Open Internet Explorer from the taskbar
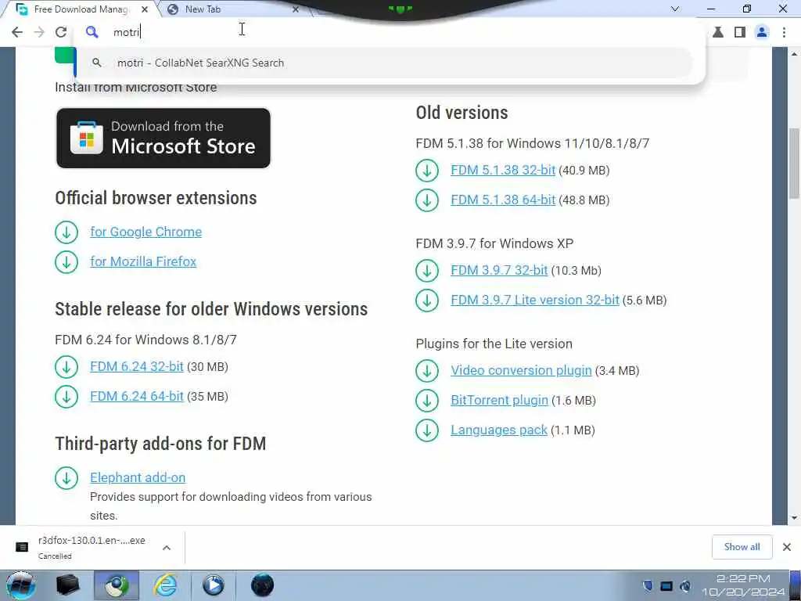Viewport: 801px width, 601px height. click(x=166, y=585)
